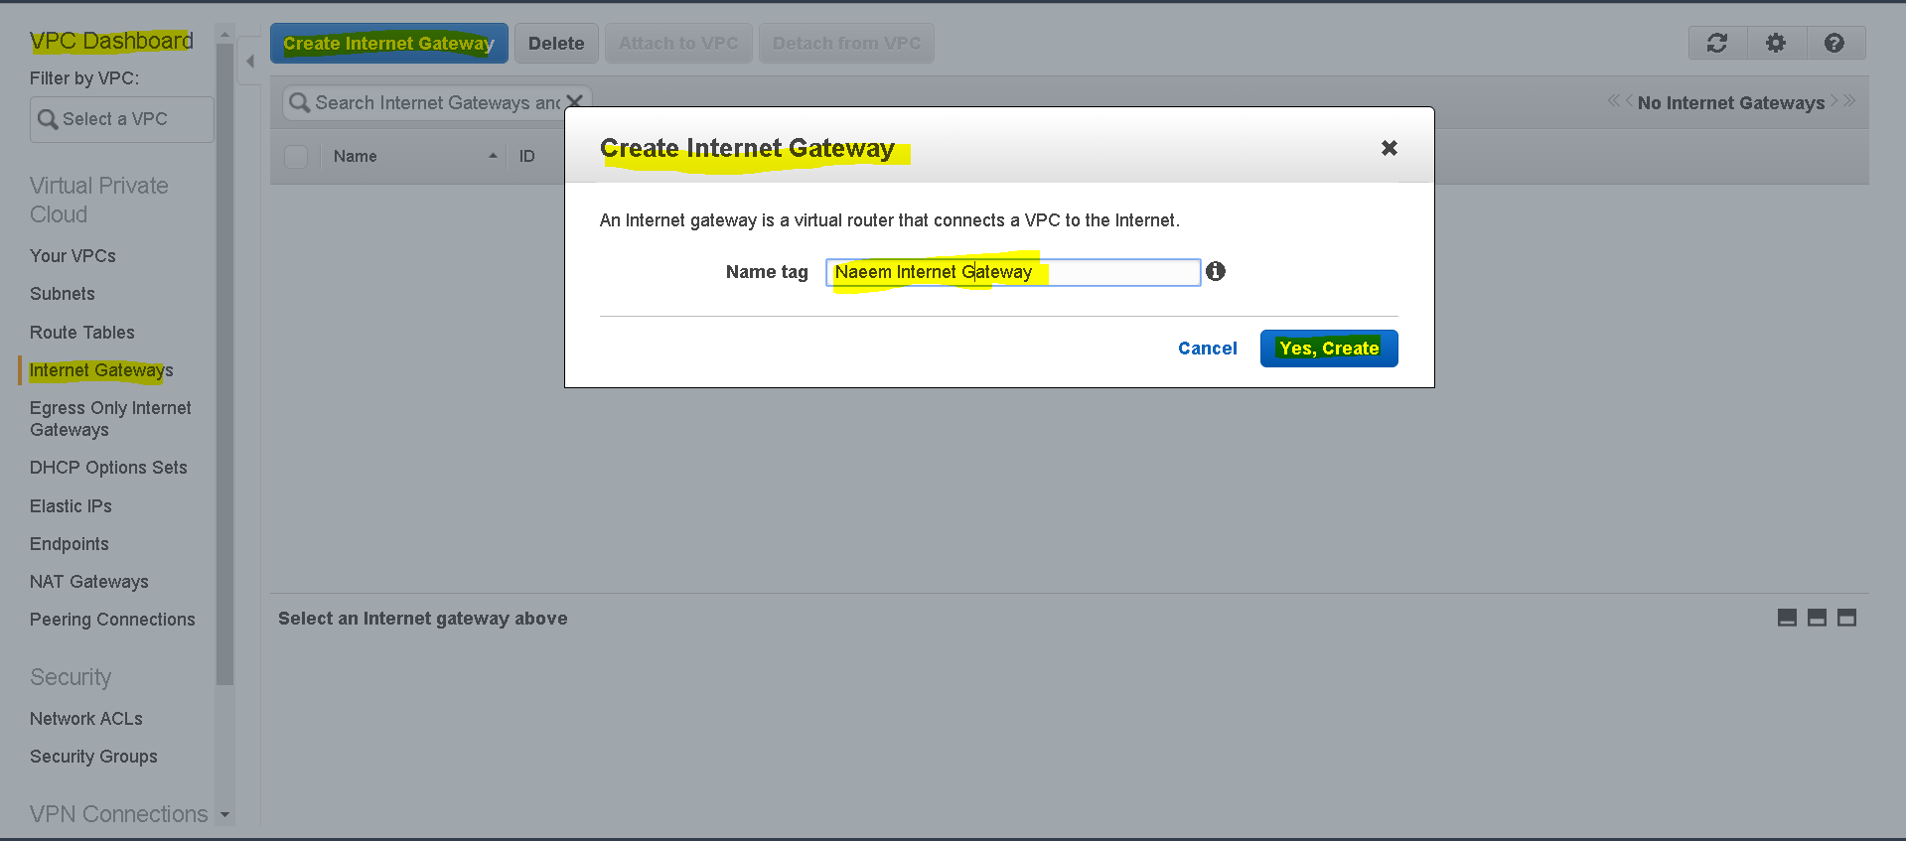Toggle the select-all checkbox in table header
This screenshot has width=1906, height=841.
[296, 156]
